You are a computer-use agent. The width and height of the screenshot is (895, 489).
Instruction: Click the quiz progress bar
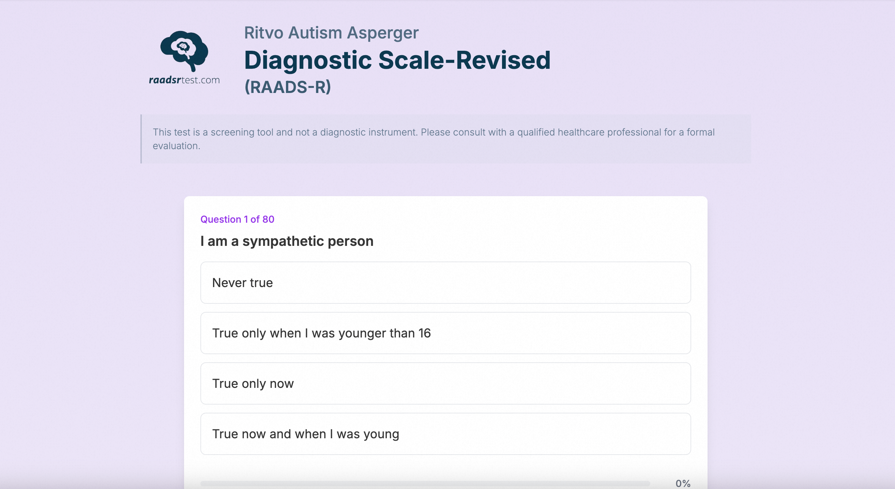coord(425,483)
